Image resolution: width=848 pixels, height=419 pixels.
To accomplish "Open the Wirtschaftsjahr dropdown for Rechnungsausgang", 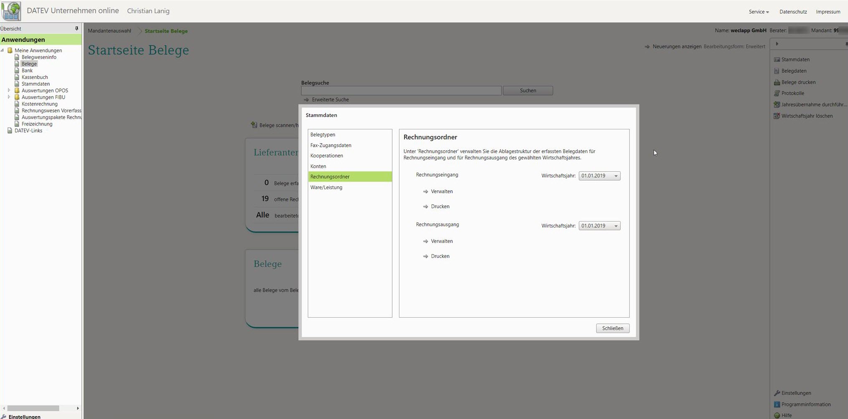I will tap(616, 225).
